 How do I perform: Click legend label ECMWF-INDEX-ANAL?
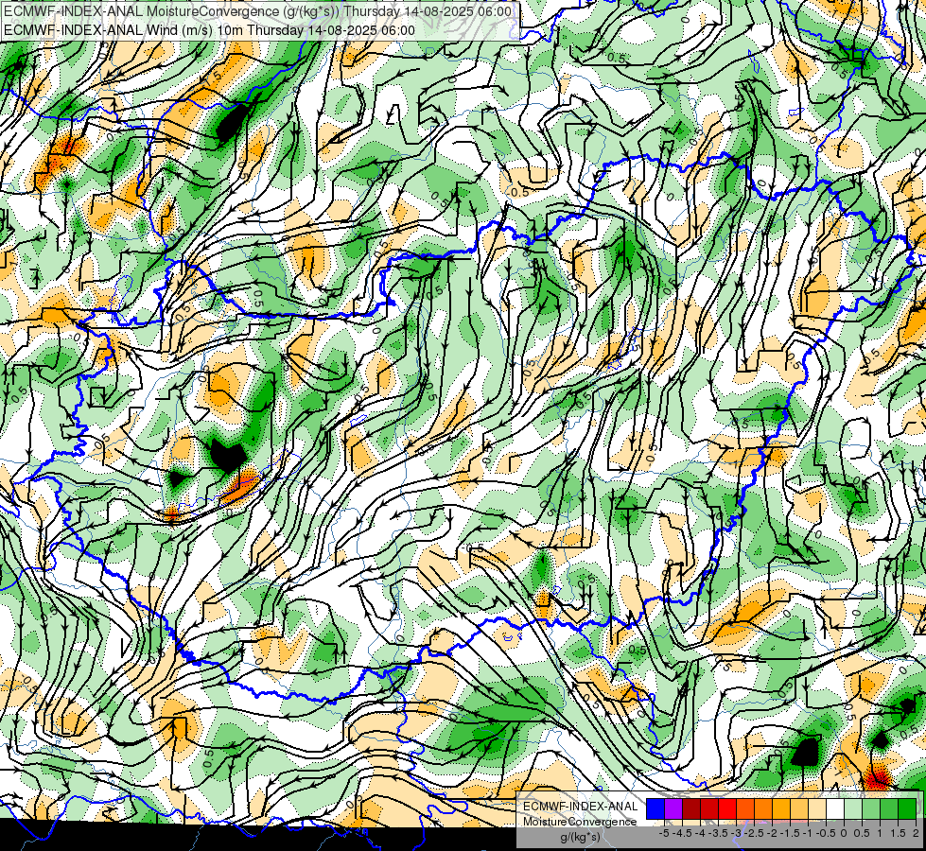[580, 807]
